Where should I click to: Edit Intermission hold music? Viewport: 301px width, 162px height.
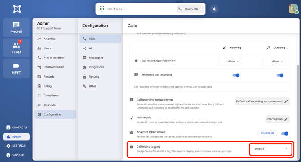pyautogui.click(x=277, y=119)
